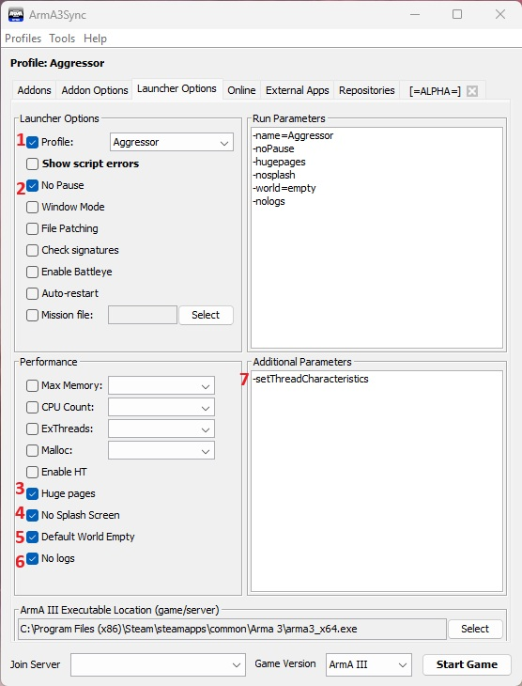
Task: Enable Window Mode checkbox
Action: [32, 207]
